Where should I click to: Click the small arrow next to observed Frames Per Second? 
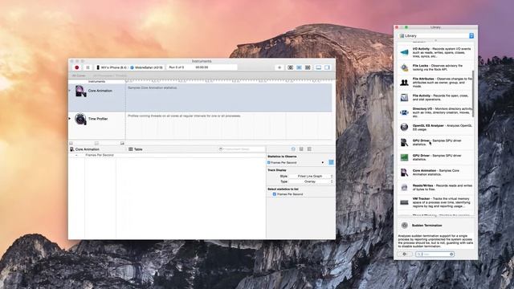pyautogui.click(x=323, y=162)
